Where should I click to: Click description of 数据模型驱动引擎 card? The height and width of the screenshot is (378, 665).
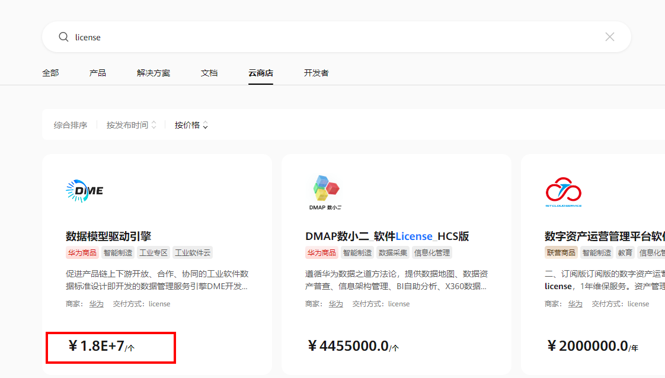[157, 280]
